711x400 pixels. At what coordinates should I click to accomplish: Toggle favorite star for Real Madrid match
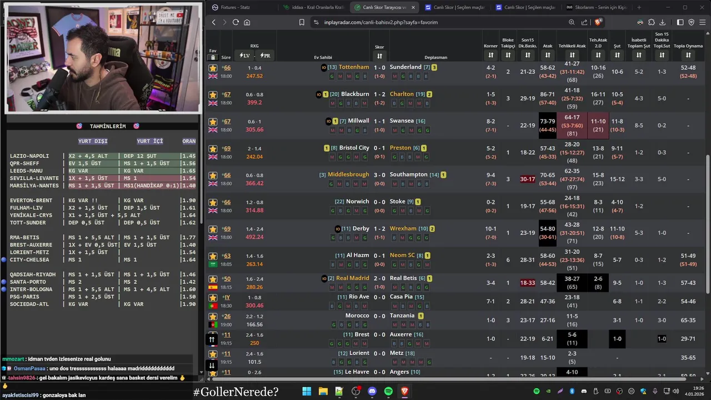coord(213,279)
